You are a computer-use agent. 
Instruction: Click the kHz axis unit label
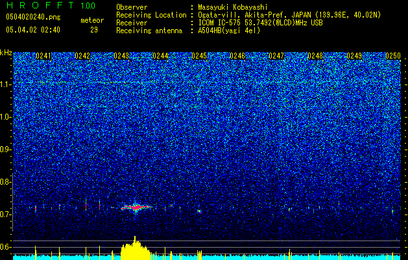[6, 53]
